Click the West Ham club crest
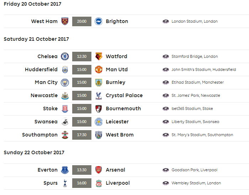 pyautogui.click(x=65, y=21)
